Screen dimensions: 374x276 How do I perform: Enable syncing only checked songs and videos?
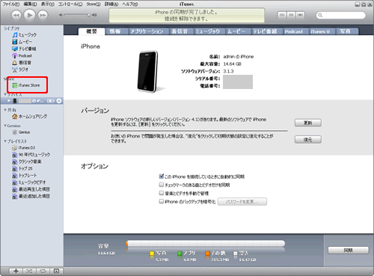(x=162, y=185)
